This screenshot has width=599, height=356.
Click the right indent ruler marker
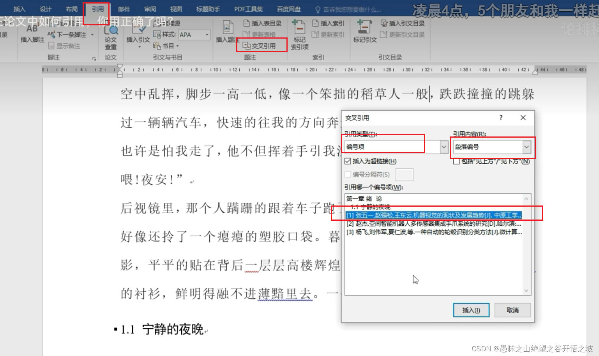click(535, 72)
